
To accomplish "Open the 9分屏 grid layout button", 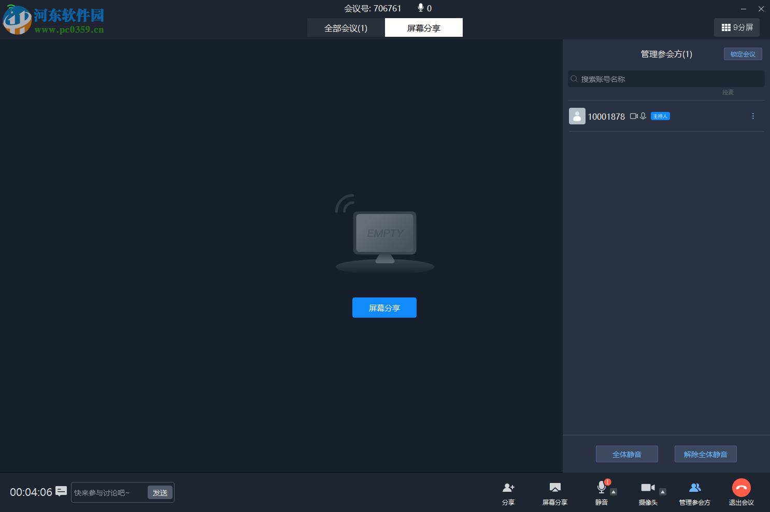I will click(x=737, y=27).
